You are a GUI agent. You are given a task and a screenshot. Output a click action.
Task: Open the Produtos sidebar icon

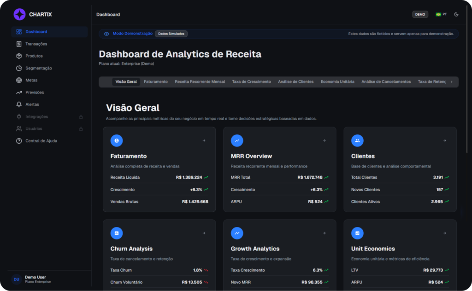point(19,56)
